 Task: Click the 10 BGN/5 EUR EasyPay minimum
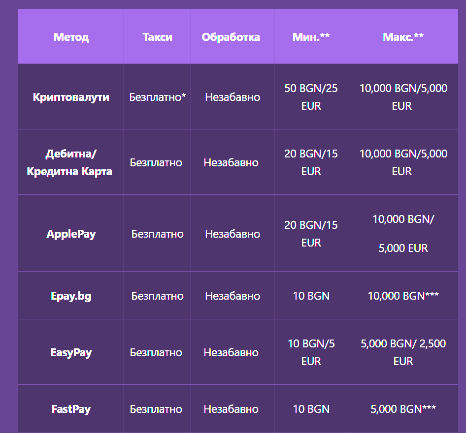[x=311, y=353]
